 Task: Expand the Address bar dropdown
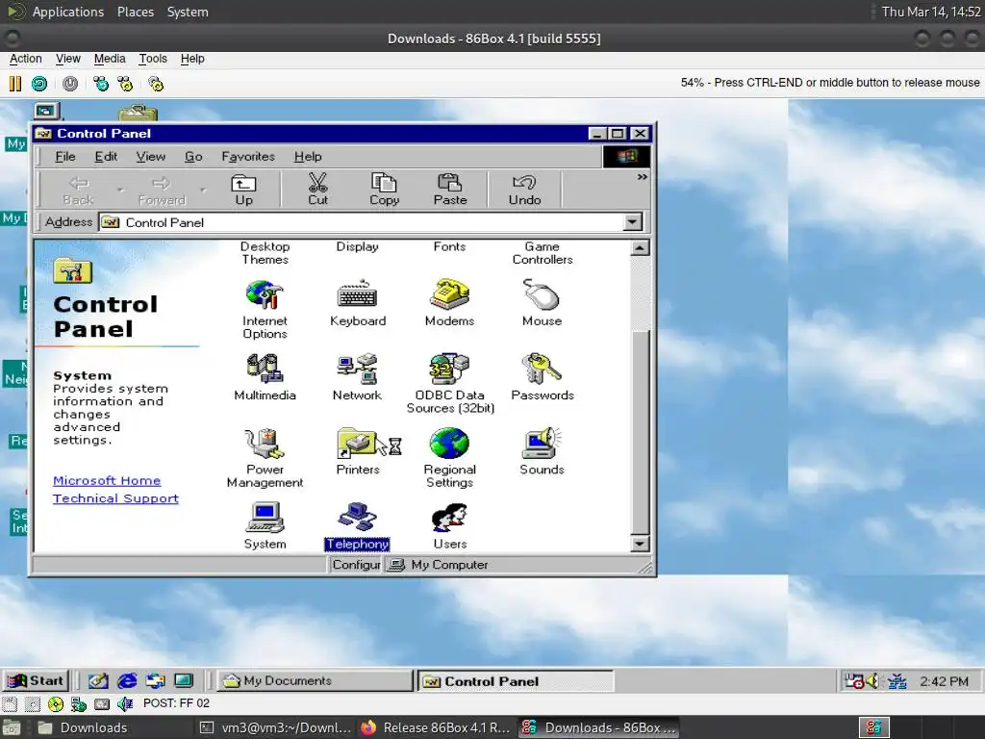tap(632, 222)
